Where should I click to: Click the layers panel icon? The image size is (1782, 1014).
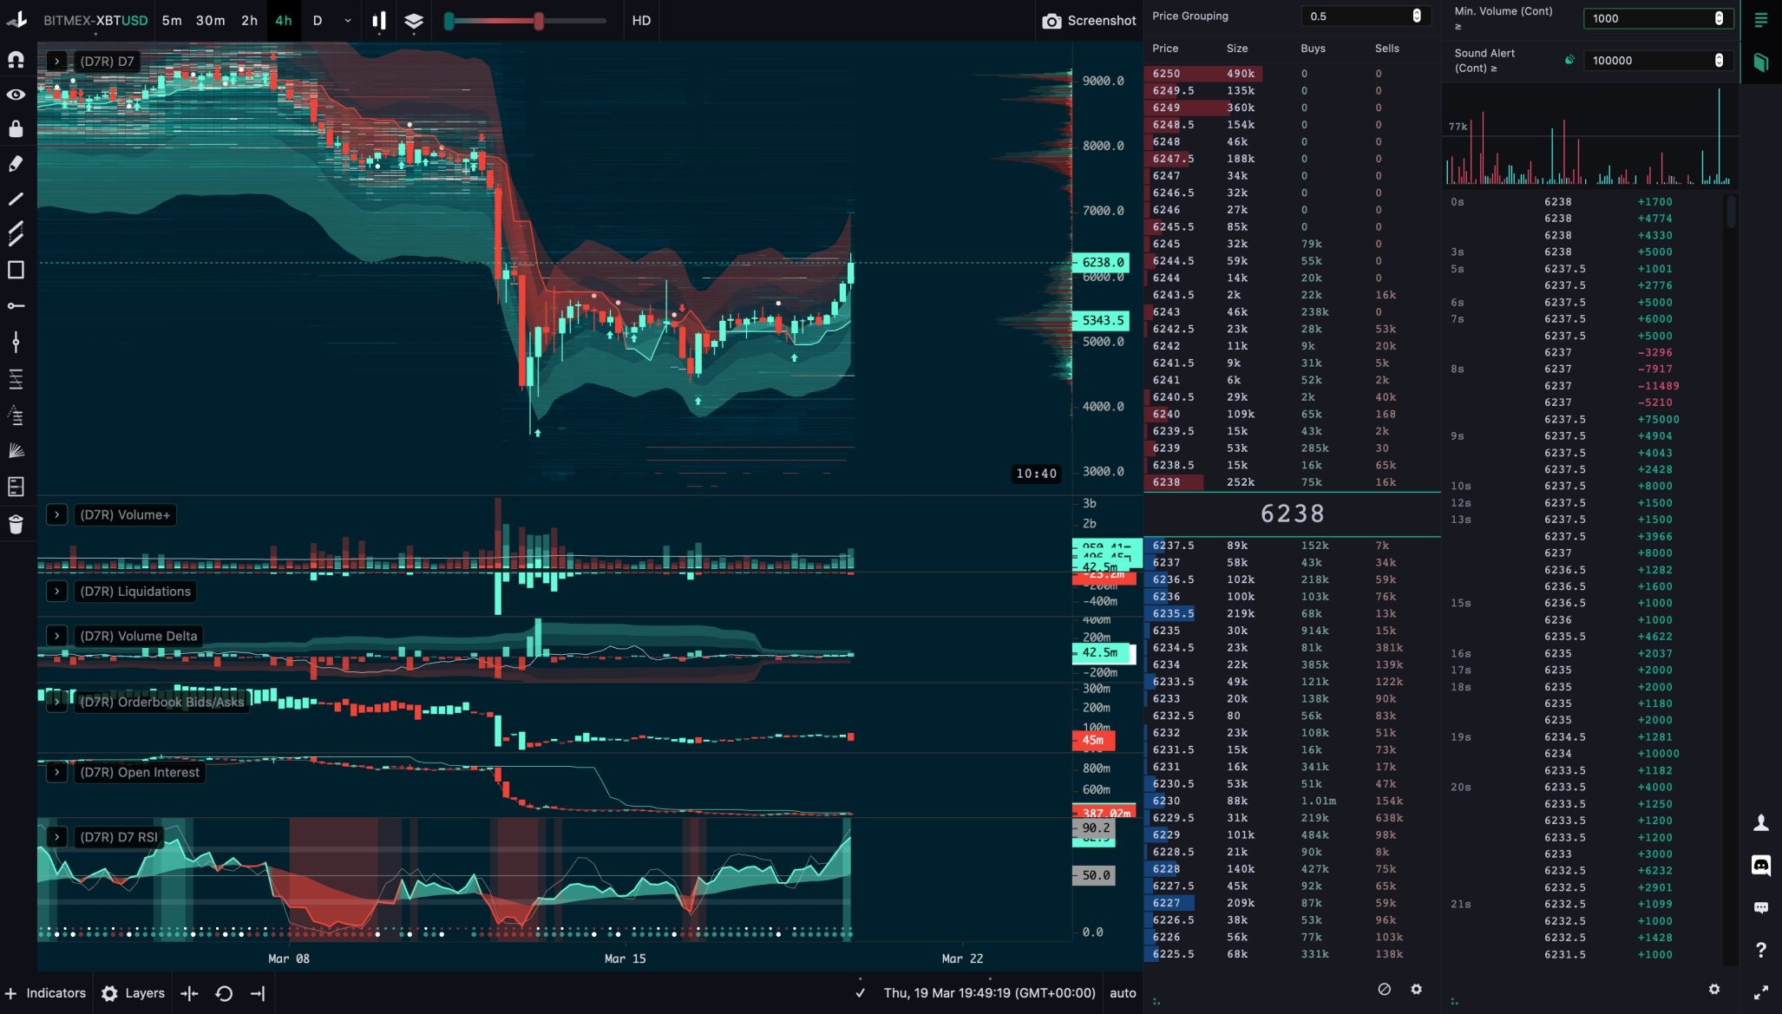click(x=416, y=20)
